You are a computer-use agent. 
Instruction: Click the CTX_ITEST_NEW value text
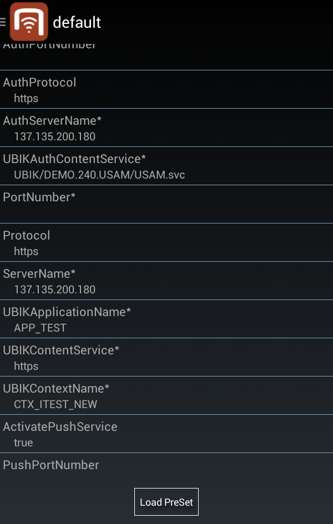pyautogui.click(x=56, y=404)
